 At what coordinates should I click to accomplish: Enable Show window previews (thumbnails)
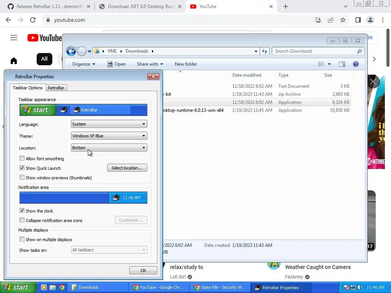click(22, 177)
